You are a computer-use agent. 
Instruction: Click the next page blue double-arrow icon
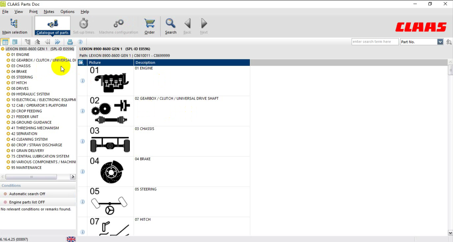pyautogui.click(x=58, y=42)
